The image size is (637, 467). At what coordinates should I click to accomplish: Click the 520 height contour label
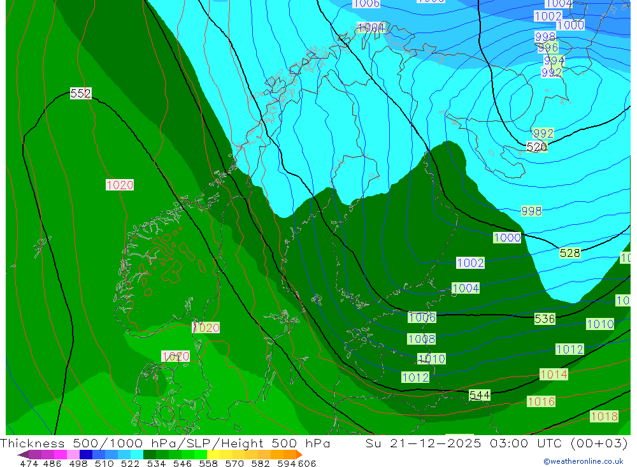pos(536,147)
